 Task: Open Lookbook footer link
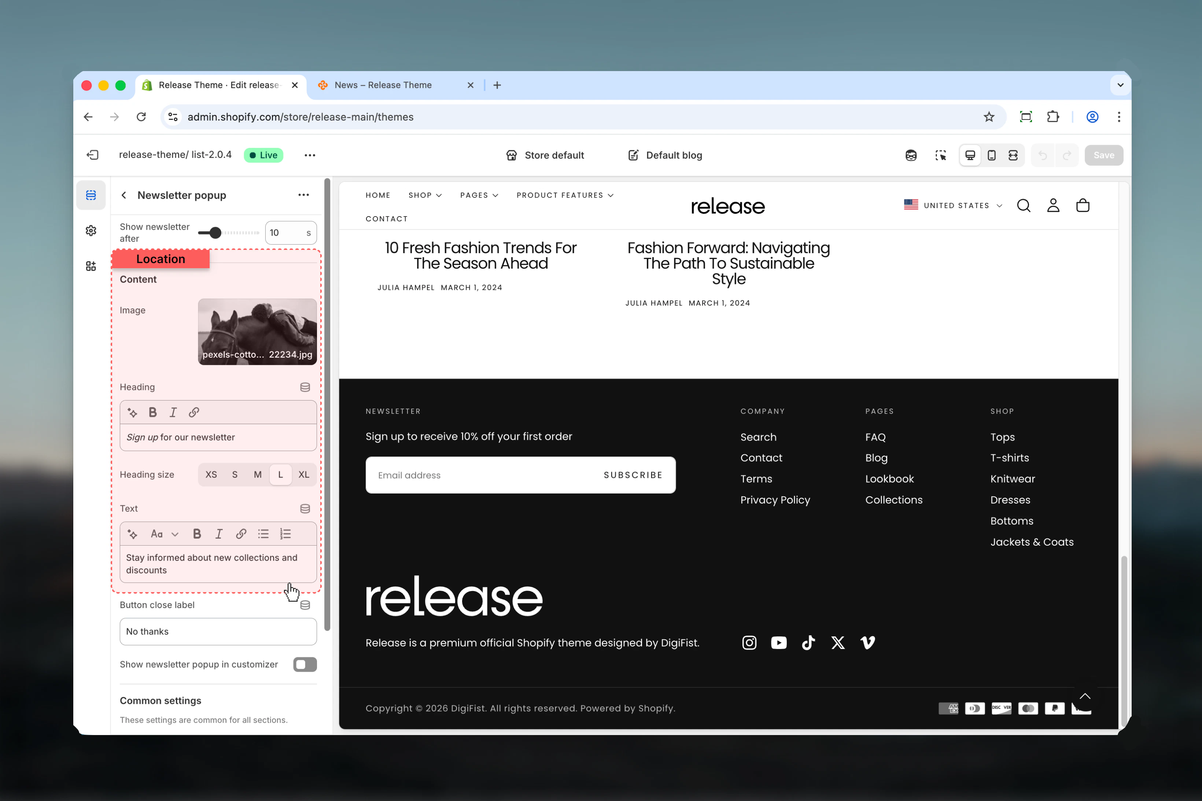889,479
